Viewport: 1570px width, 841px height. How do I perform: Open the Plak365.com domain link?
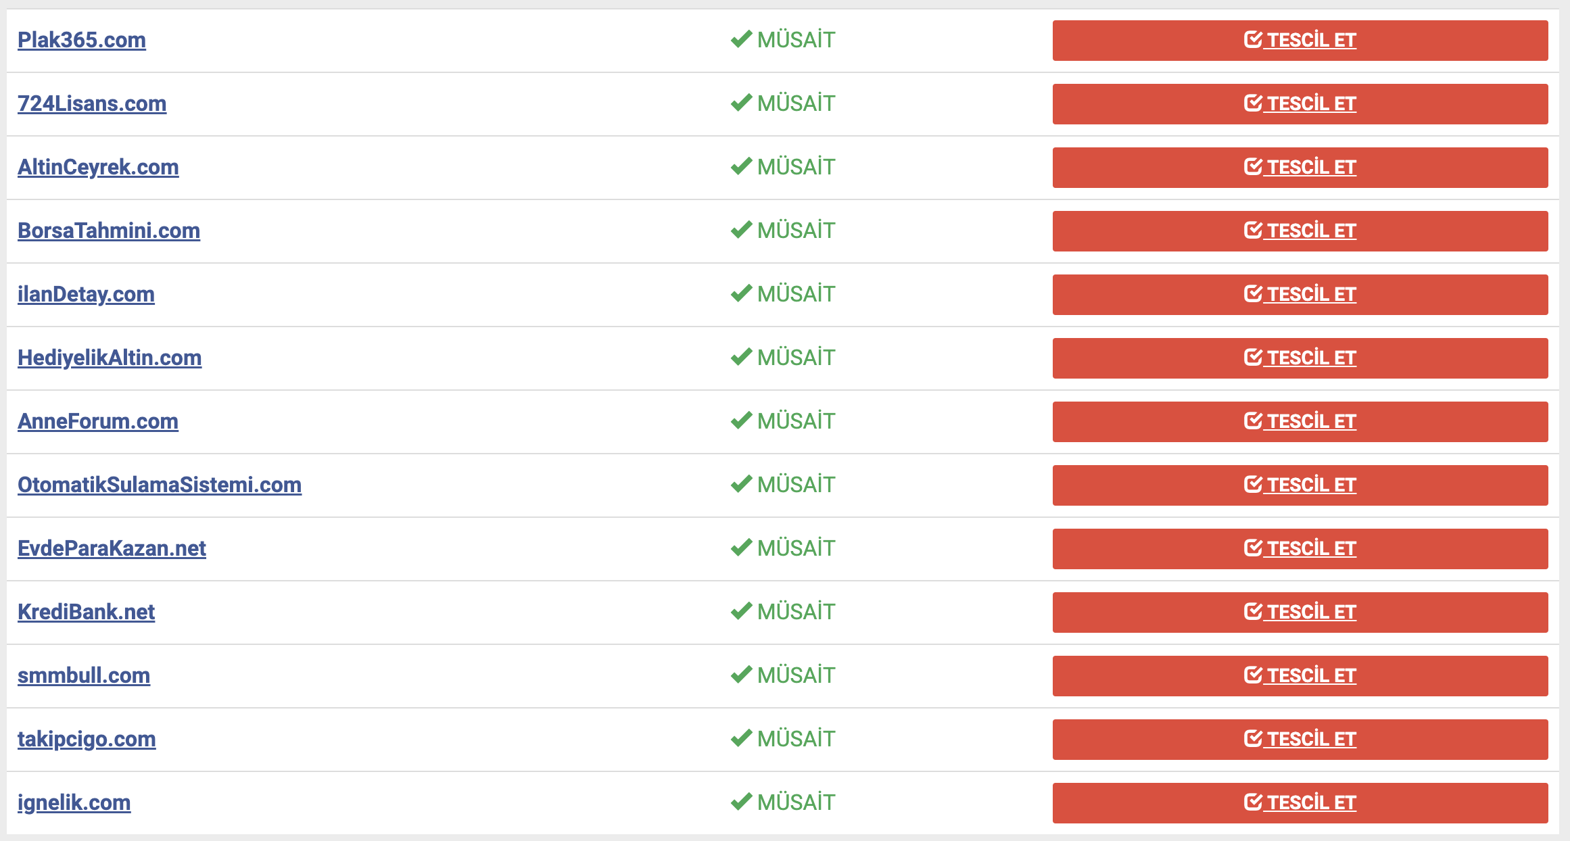tap(82, 40)
